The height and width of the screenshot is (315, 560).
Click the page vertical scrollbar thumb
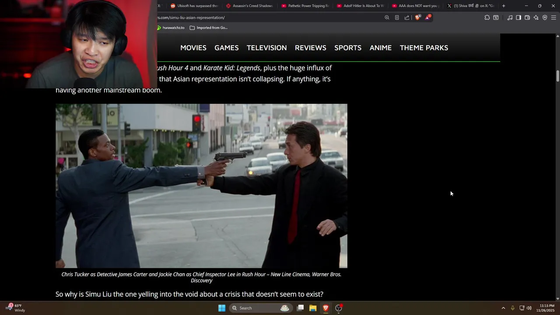(558, 75)
